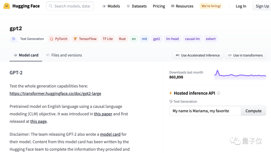271x153 pixels.
Task: Click the PyTorch flame icon
Action: click(x=52, y=39)
